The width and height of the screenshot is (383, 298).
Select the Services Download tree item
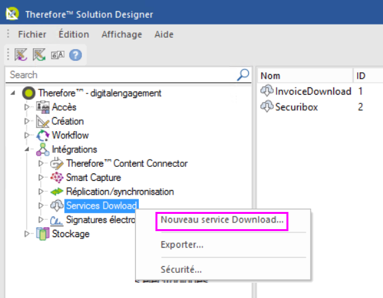click(x=101, y=205)
